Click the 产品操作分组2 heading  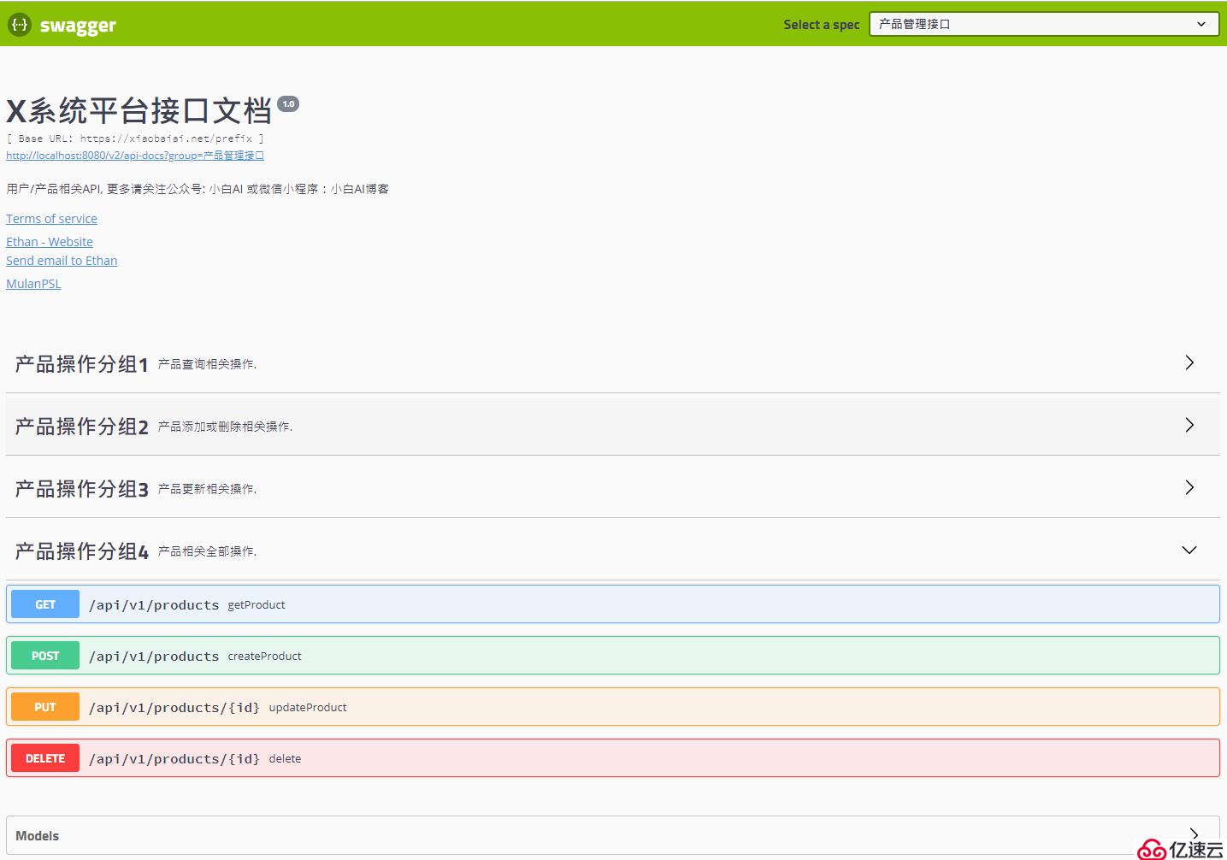(x=82, y=427)
